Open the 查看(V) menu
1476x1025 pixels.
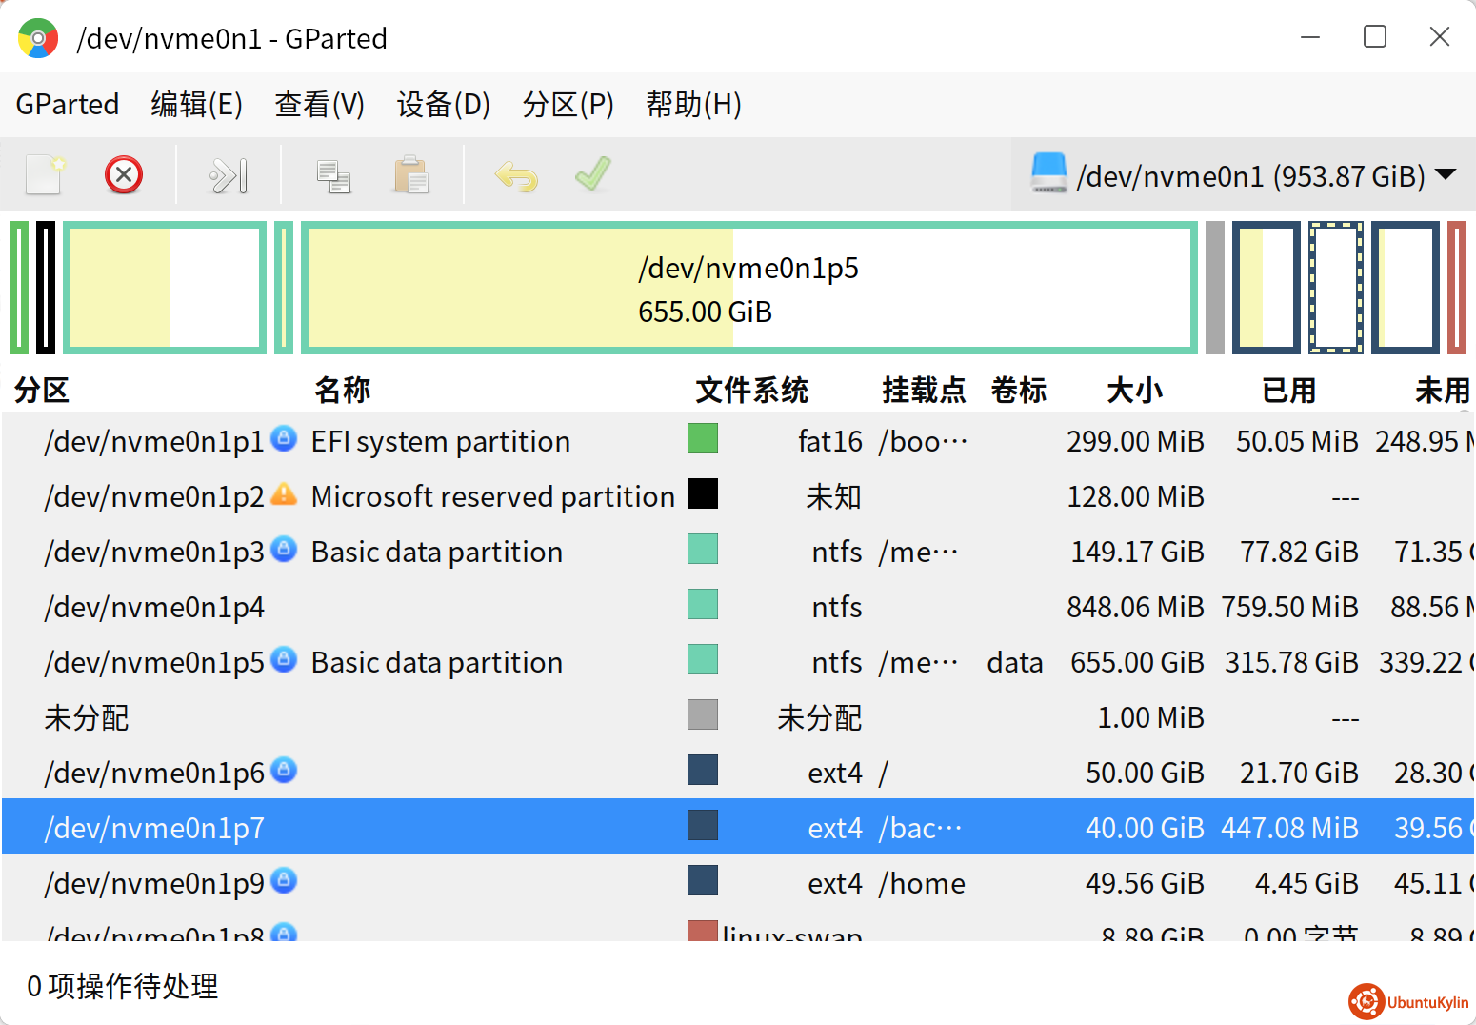[x=320, y=104]
